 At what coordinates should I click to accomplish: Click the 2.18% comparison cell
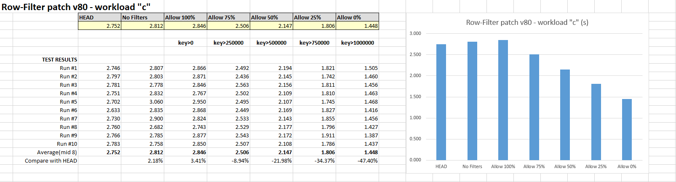pos(155,161)
